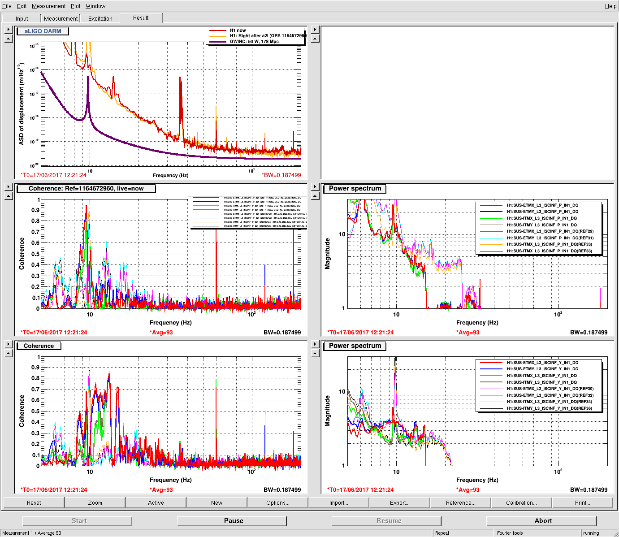Click up-arrow button beside bottom-left Coherence plot
The height and width of the screenshot is (537, 619).
pos(8,353)
